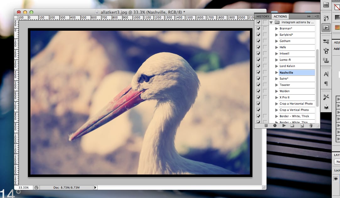Image resolution: width=340 pixels, height=198 pixels.
Task: Open the status bar info arrow menu
Action: (x=95, y=188)
